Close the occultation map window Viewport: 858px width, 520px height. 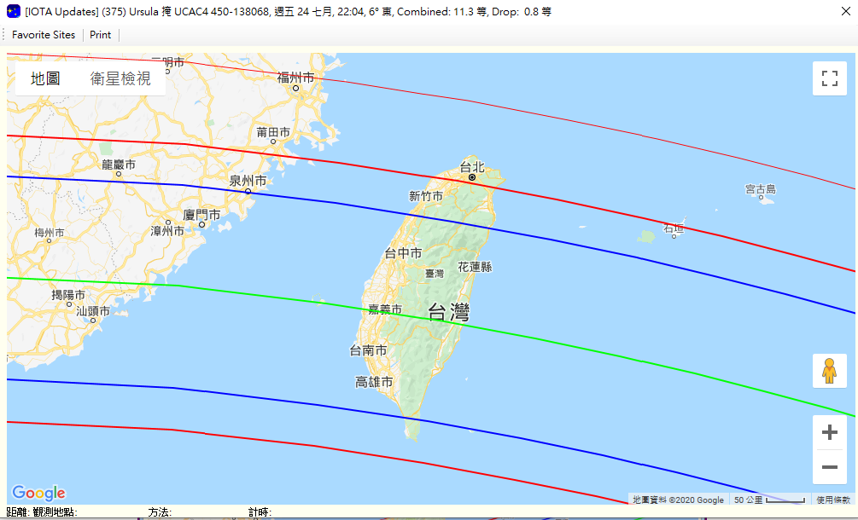[845, 11]
